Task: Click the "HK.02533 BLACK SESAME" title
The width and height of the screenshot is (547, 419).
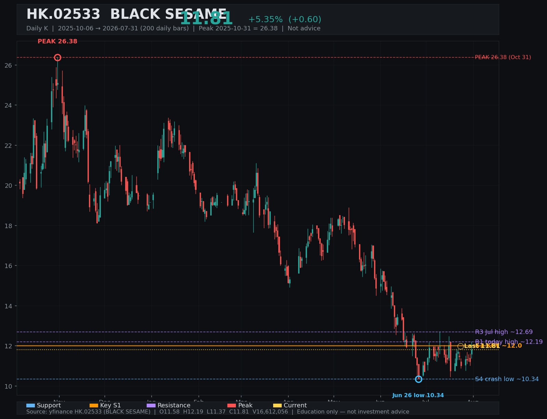Action: click(126, 15)
